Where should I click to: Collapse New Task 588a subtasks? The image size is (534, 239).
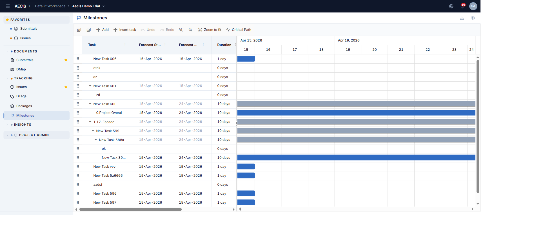96,140
